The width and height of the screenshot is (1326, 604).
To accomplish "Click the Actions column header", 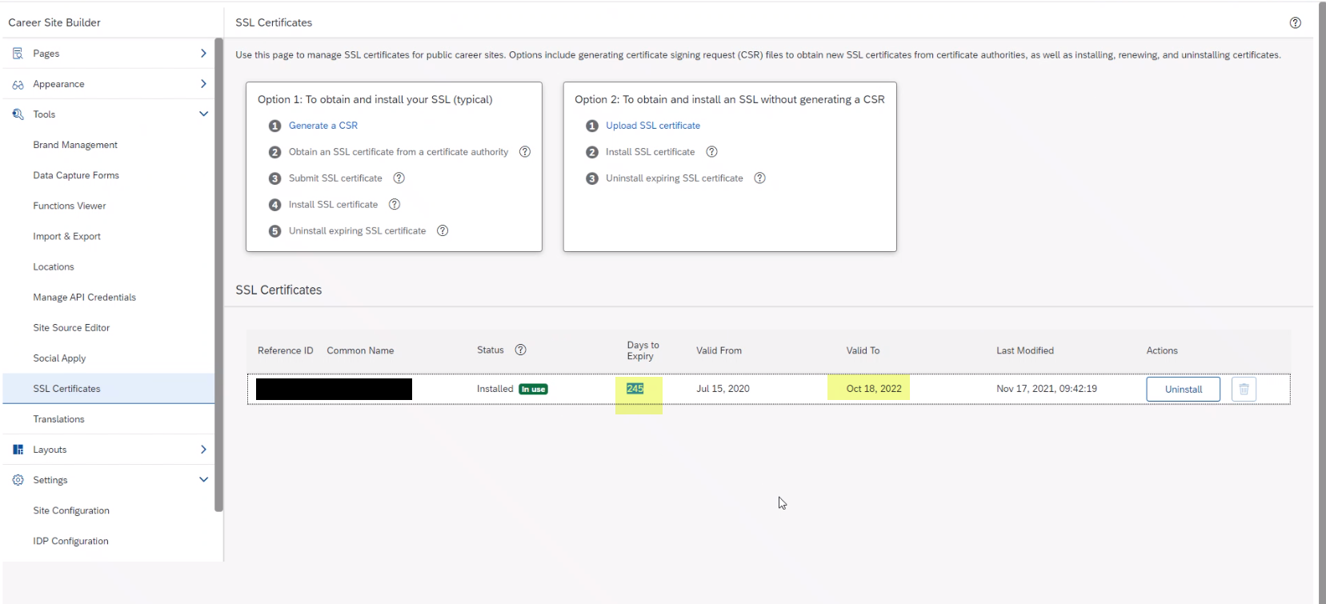I will tap(1162, 350).
